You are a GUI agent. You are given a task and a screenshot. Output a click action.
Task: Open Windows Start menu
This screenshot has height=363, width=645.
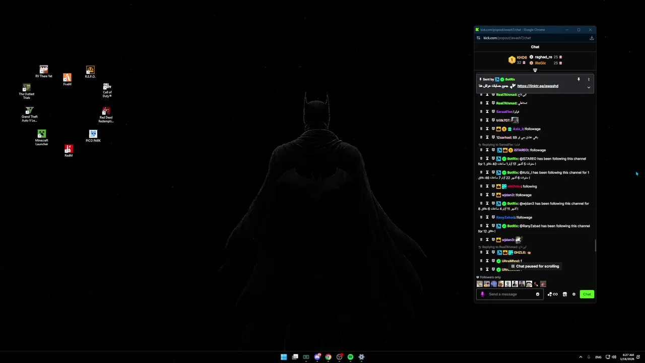[x=284, y=357]
